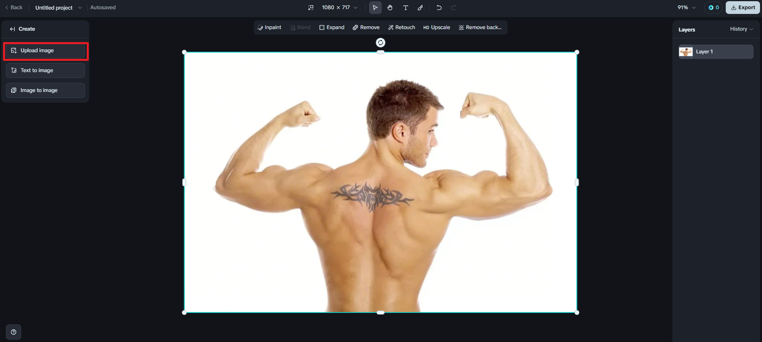This screenshot has height=342, width=762.
Task: Click the canvas image of the man
Action: [380, 182]
